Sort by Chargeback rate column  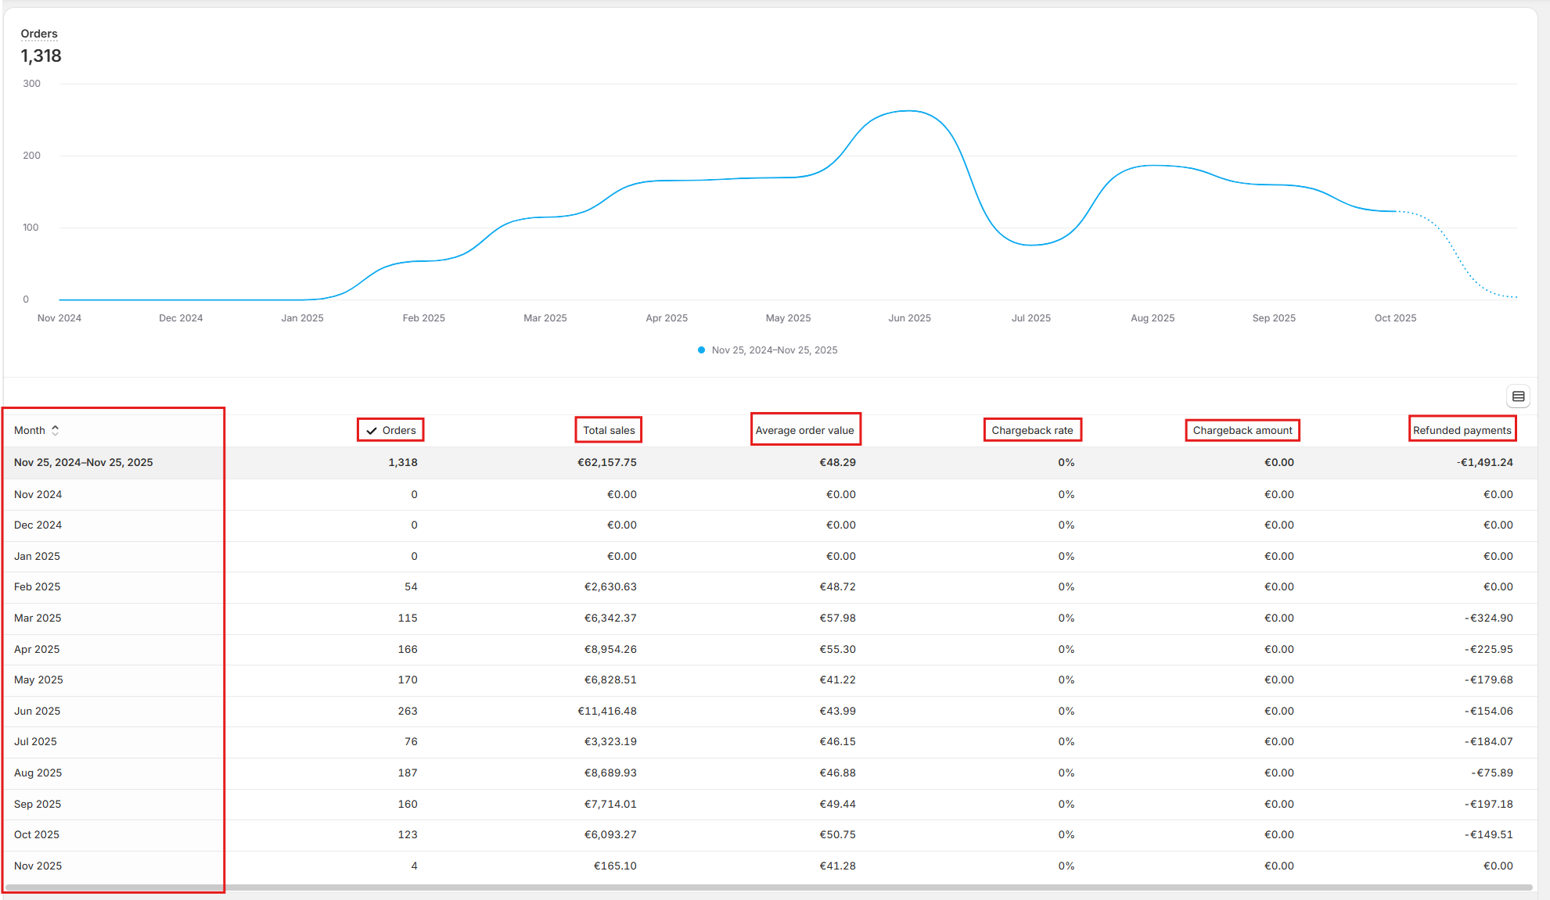click(x=1031, y=431)
